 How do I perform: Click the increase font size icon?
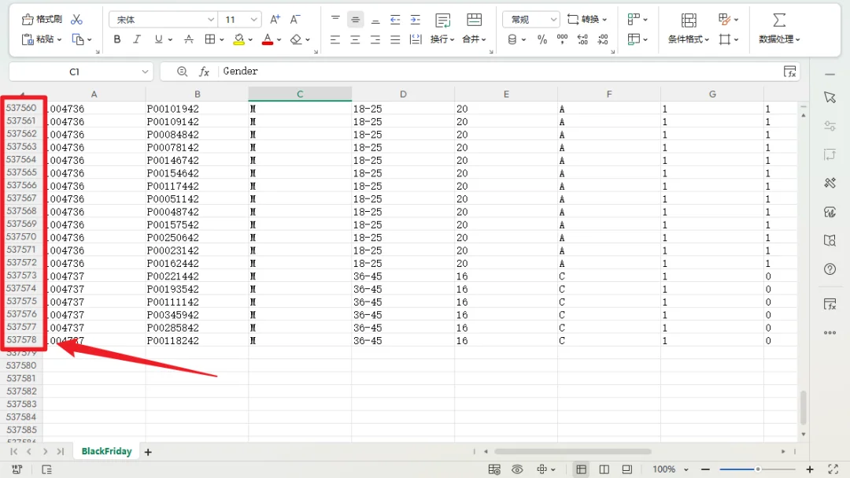click(275, 19)
